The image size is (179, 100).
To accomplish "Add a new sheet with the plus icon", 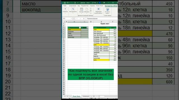I will pyautogui.click(x=94, y=96).
